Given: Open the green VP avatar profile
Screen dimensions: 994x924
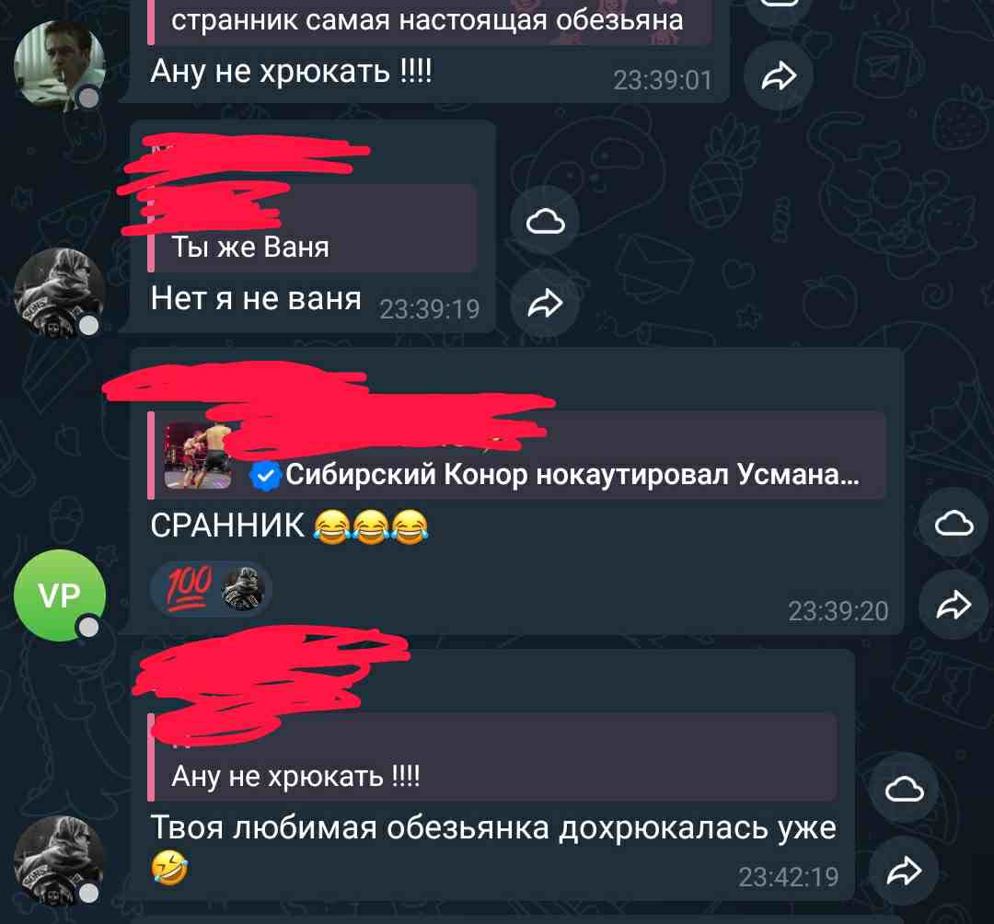Looking at the screenshot, I should pyautogui.click(x=60, y=595).
